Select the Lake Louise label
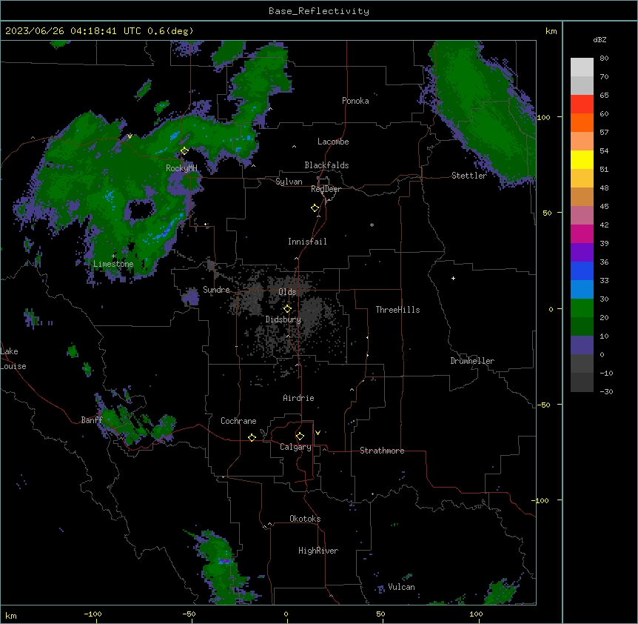The height and width of the screenshot is (624, 638). click(13, 359)
